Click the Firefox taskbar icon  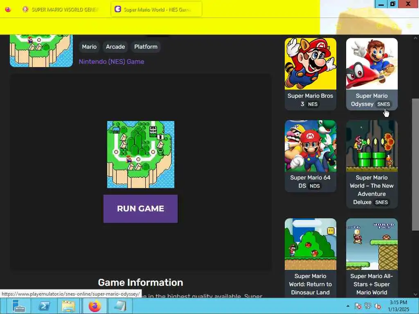click(x=95, y=306)
